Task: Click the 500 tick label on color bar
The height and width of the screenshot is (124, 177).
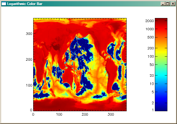Action: click(151, 37)
